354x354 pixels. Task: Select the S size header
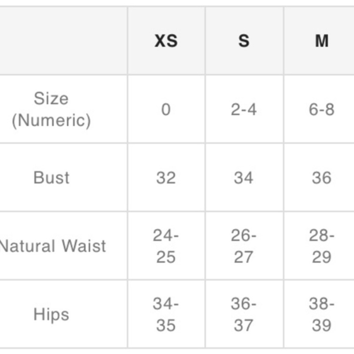coord(244,41)
